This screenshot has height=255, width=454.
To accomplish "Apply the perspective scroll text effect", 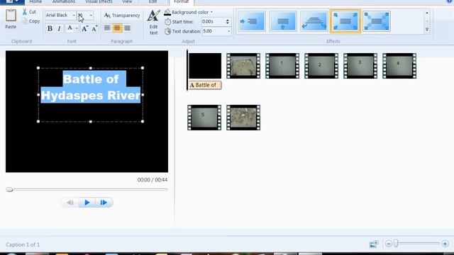I will point(314,21).
